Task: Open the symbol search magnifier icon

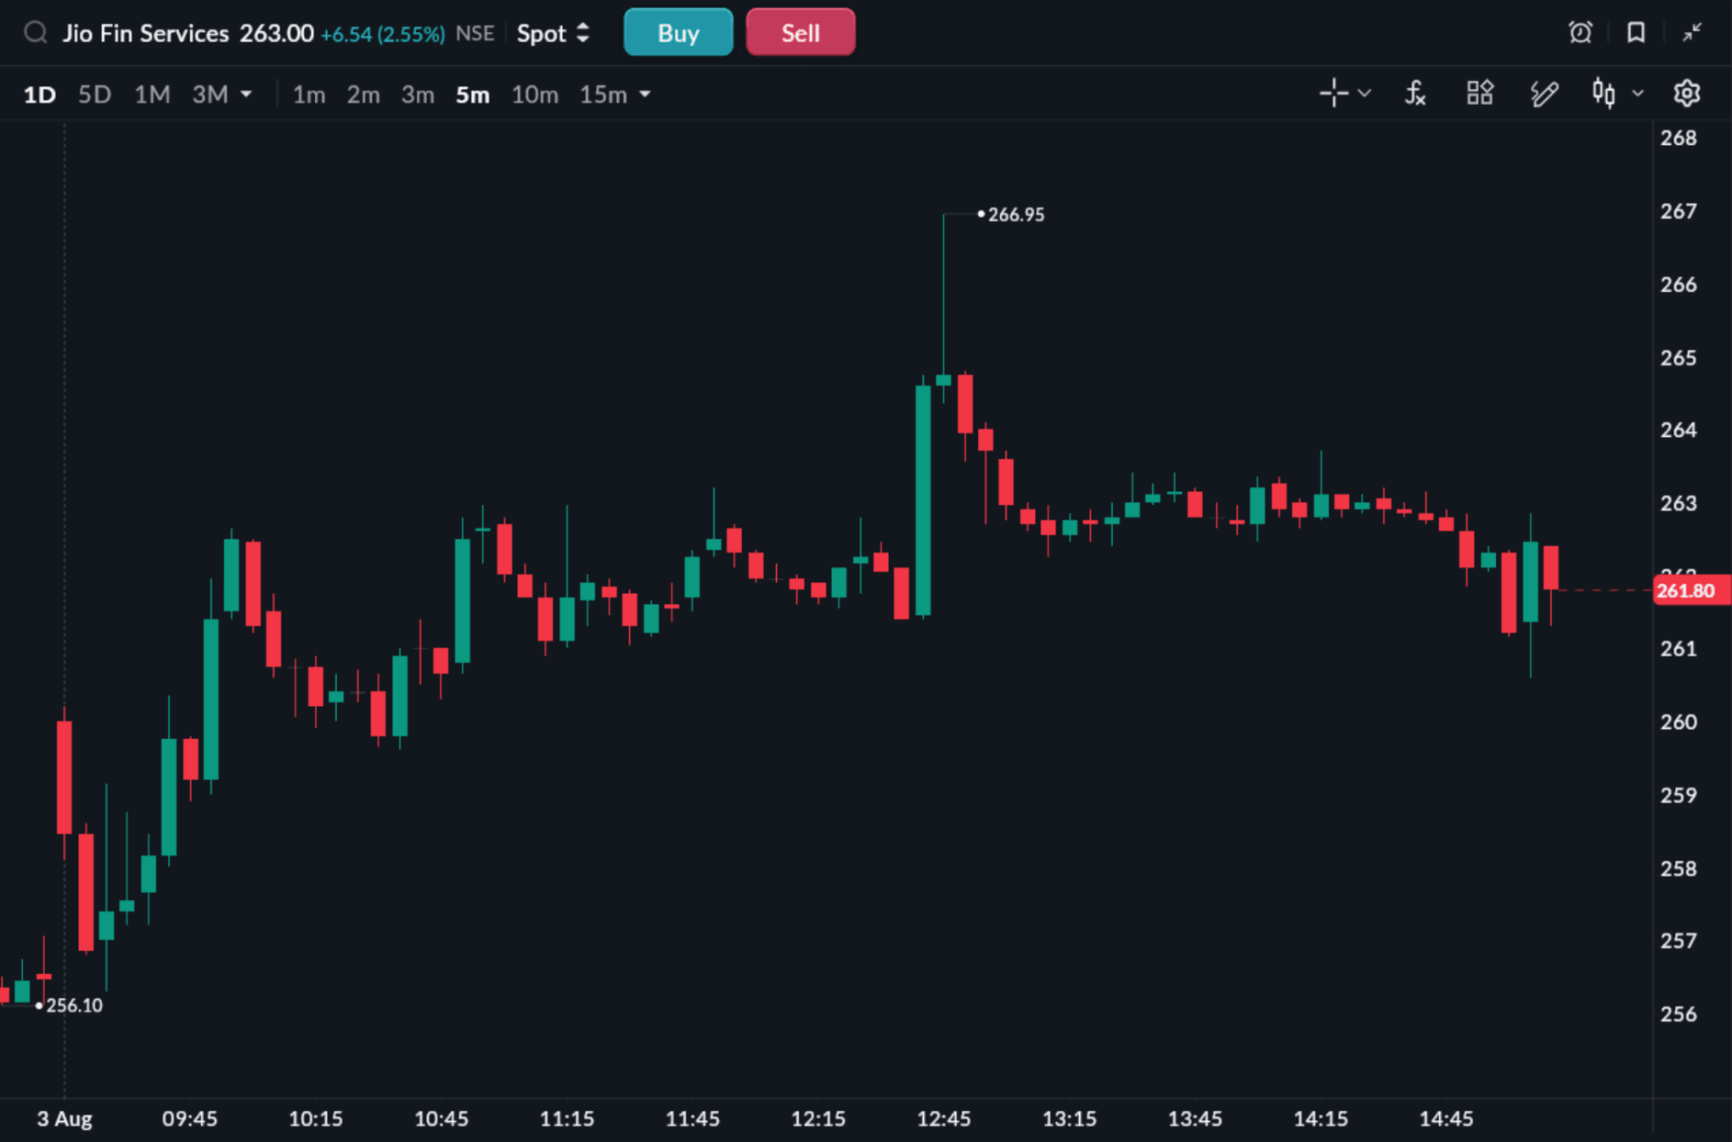Action: tap(35, 34)
